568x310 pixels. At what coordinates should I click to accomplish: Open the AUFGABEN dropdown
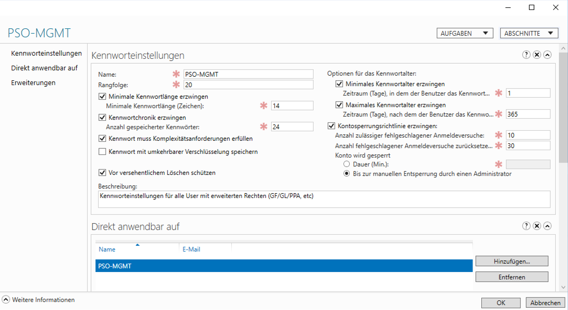tap(464, 33)
